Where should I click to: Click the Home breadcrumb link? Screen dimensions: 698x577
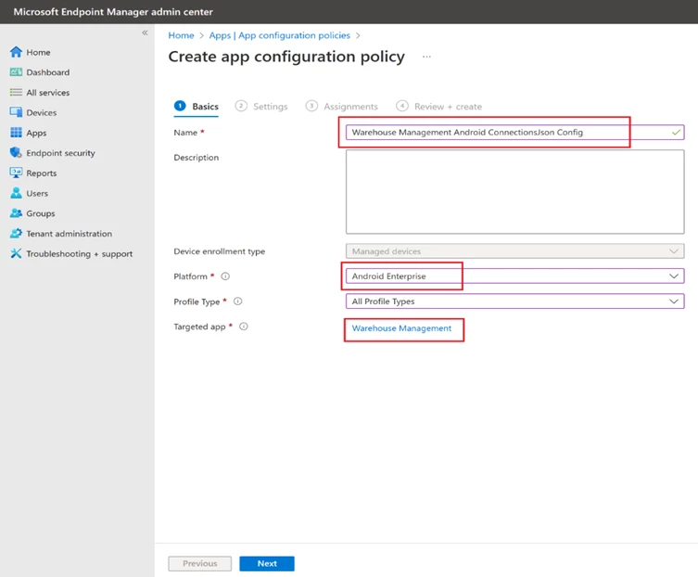[x=181, y=35]
